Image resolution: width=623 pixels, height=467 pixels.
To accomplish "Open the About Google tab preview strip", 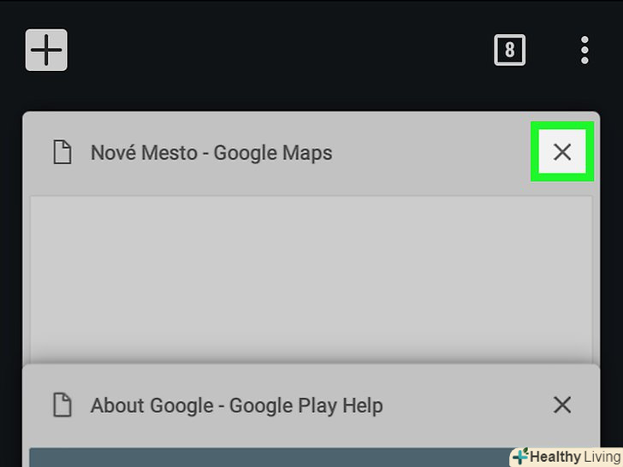I will click(270, 458).
